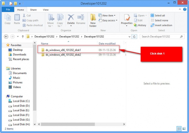Expand address bar previous locations chevron
The height and width of the screenshot is (133, 189).
(129, 37)
